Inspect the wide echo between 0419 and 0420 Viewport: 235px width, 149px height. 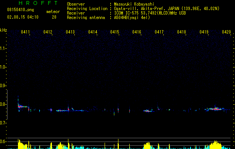point(215,109)
